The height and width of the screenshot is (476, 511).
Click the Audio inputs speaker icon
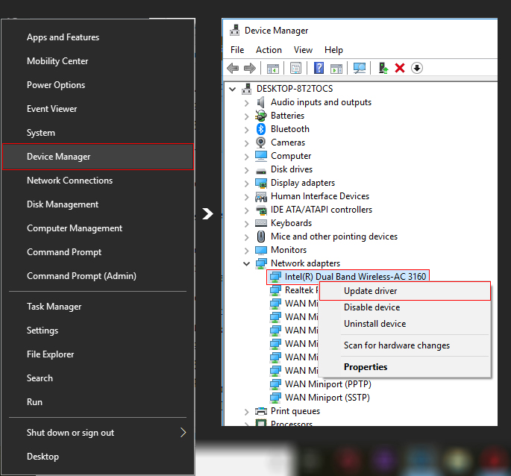pos(260,102)
